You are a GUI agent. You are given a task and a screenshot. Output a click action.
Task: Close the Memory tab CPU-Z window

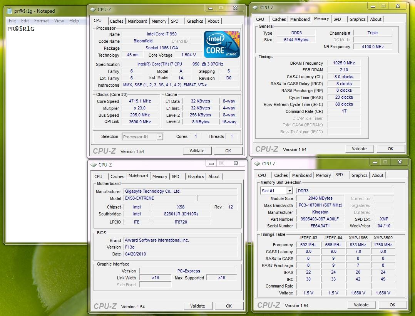[x=398, y=6]
